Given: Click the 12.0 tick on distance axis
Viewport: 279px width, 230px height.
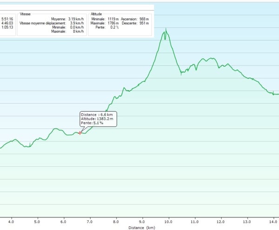Looking at the screenshot, I should 220,222.
